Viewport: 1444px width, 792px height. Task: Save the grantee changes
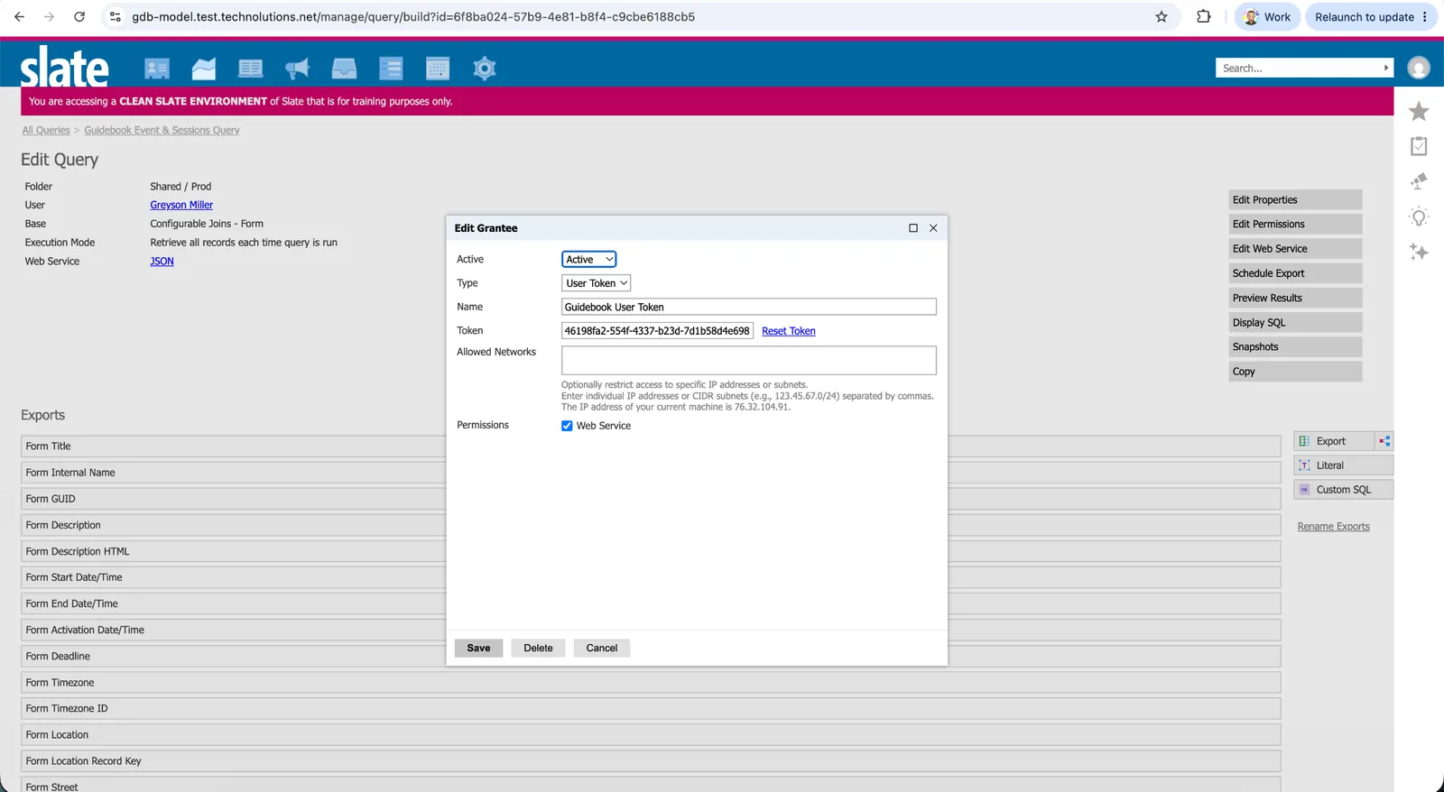click(478, 648)
